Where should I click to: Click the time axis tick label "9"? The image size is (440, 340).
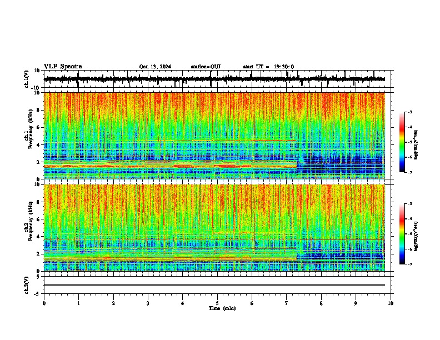[356, 303]
